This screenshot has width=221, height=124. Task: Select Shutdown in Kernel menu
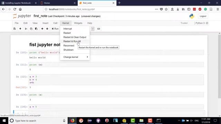pos(75,50)
